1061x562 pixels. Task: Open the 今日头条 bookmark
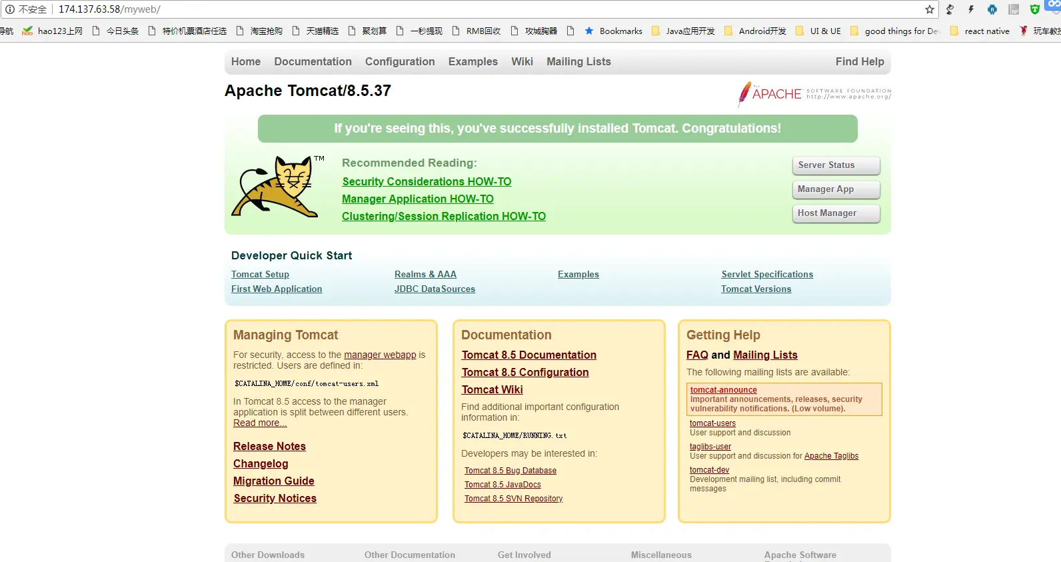115,31
